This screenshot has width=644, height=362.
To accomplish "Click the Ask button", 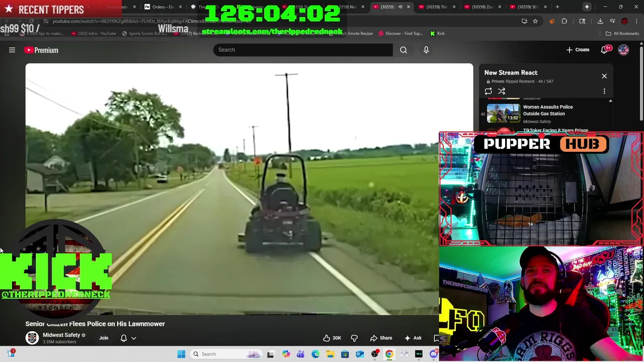I will coord(413,338).
